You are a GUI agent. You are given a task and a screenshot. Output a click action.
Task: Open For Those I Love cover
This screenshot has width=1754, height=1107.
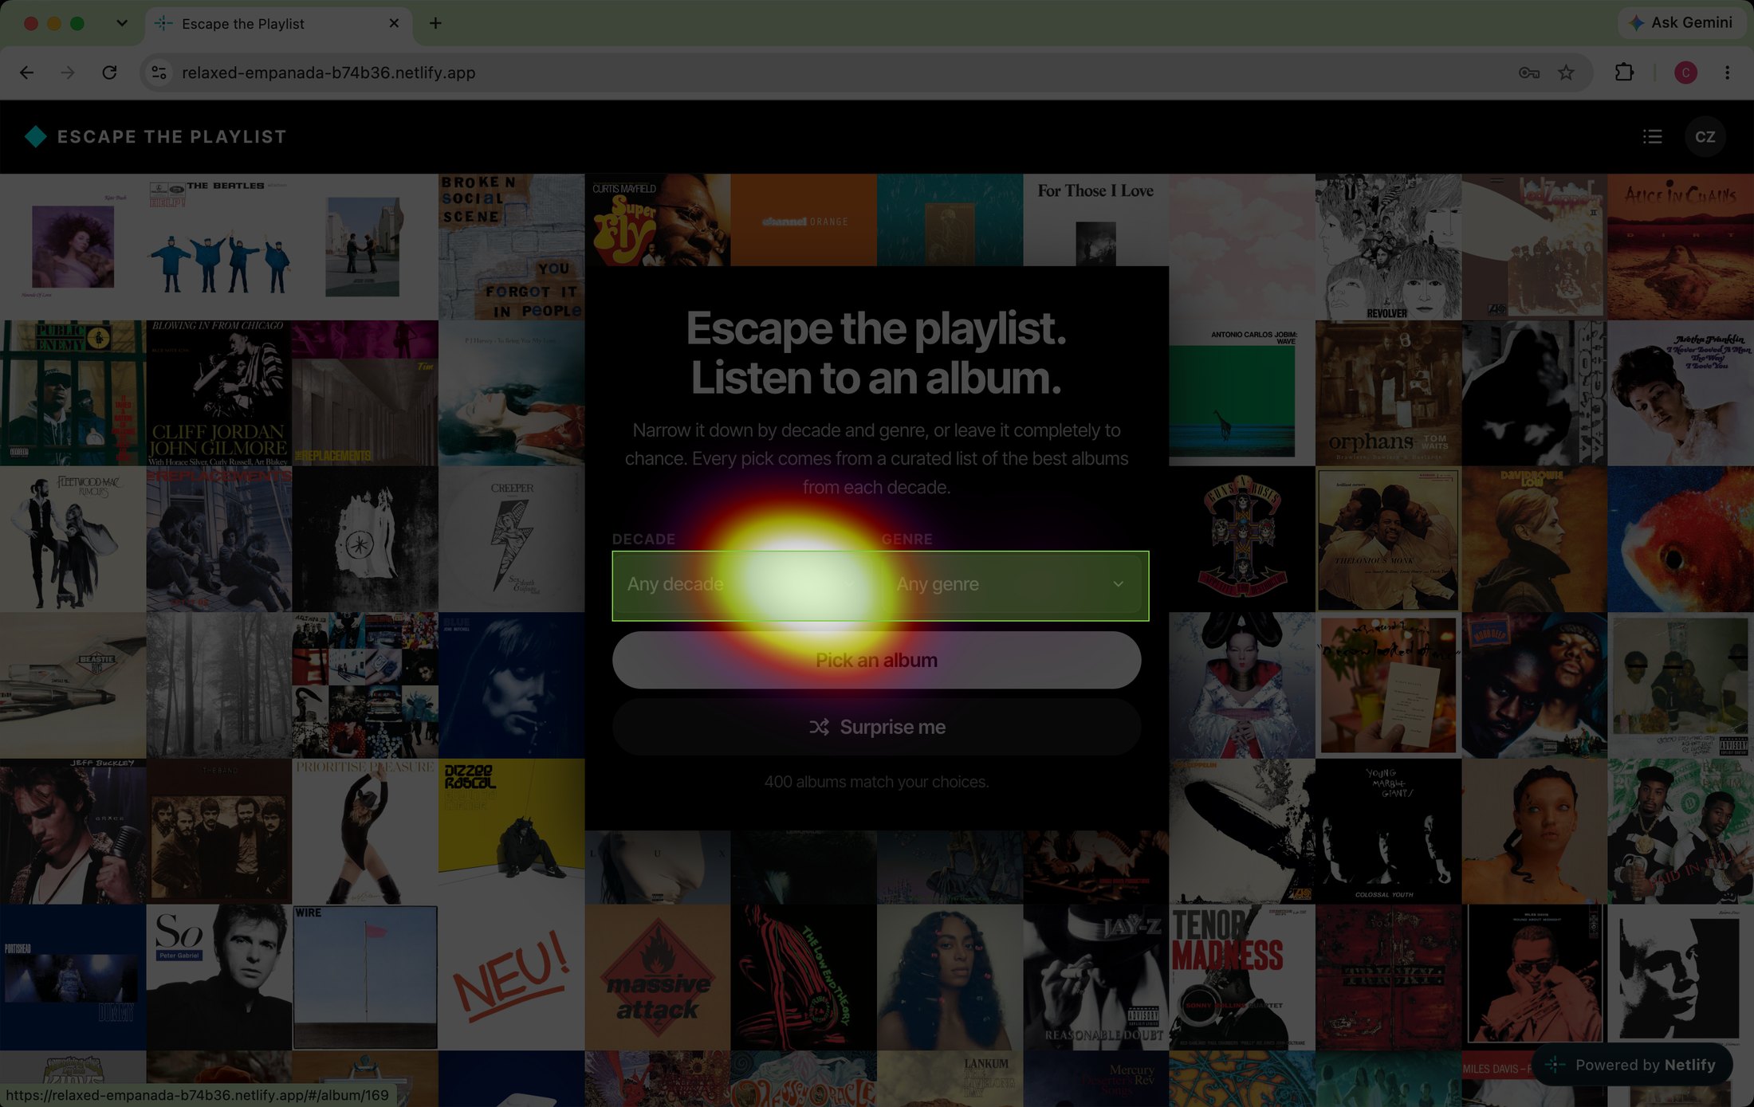pos(1095,220)
